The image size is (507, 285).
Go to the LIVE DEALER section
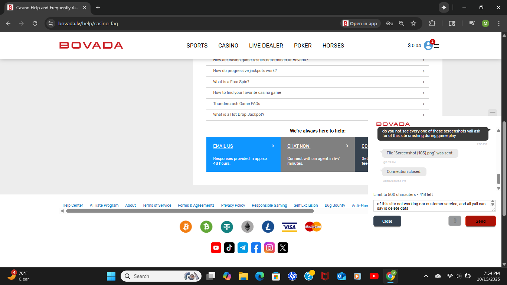pos(266,46)
